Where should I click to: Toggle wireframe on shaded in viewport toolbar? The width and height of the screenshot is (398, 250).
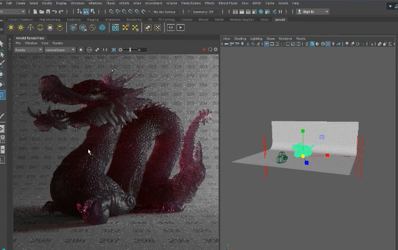(x=324, y=44)
